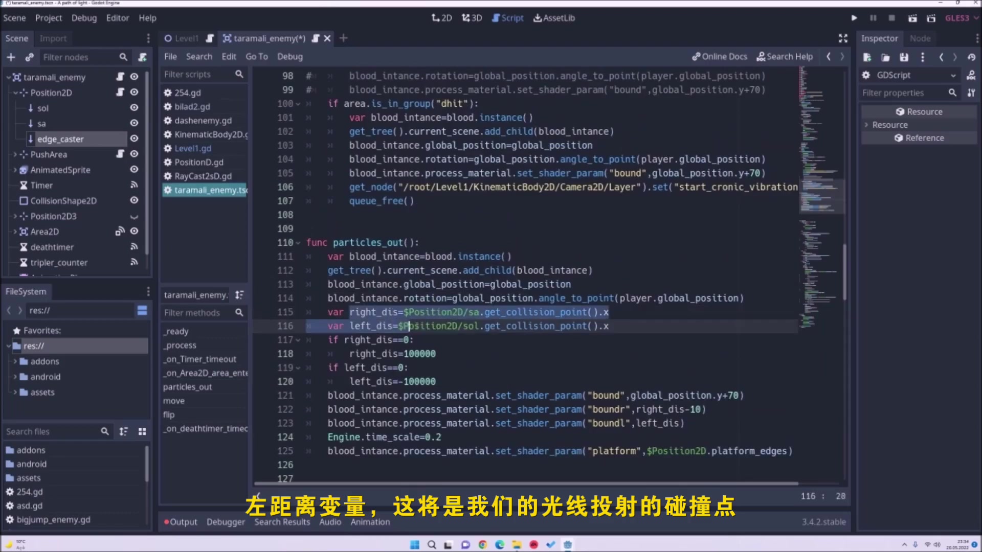Image resolution: width=982 pixels, height=552 pixels.
Task: Switch to Import dock tab
Action: (53, 38)
